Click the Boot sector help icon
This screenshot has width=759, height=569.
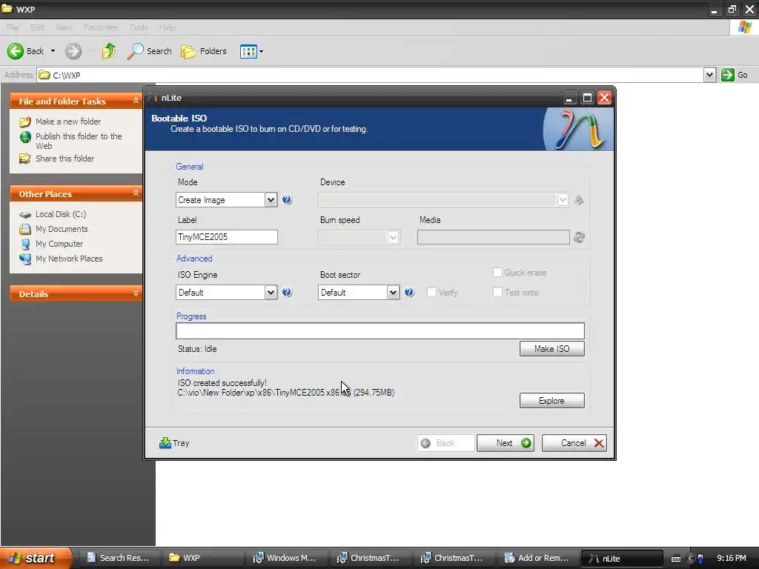tap(409, 292)
